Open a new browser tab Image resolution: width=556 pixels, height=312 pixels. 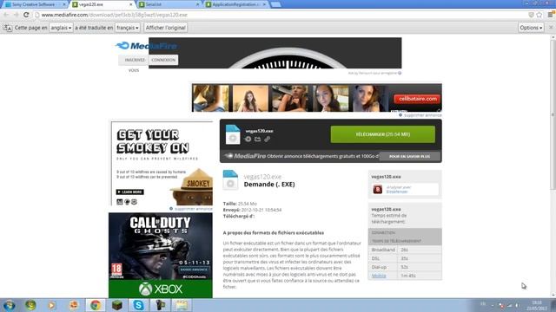275,4
